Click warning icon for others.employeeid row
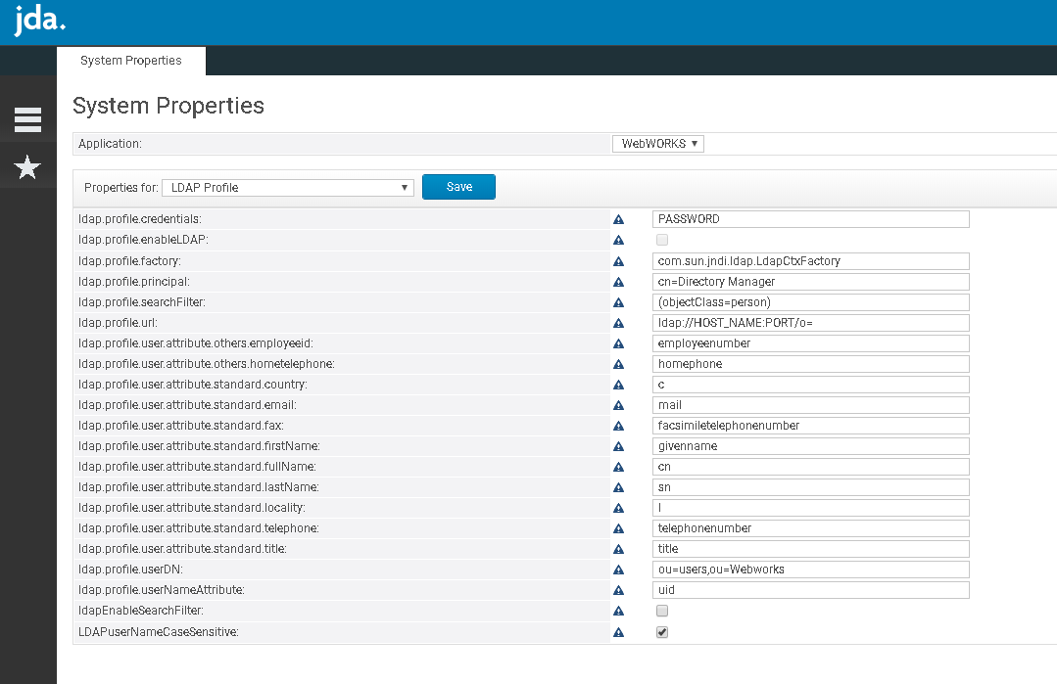Screen dimensions: 1057x684 pyautogui.click(x=618, y=344)
